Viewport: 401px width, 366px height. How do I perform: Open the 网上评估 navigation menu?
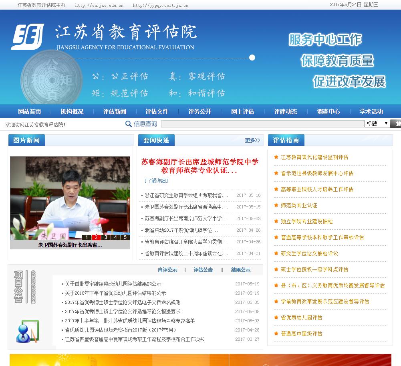point(243,111)
